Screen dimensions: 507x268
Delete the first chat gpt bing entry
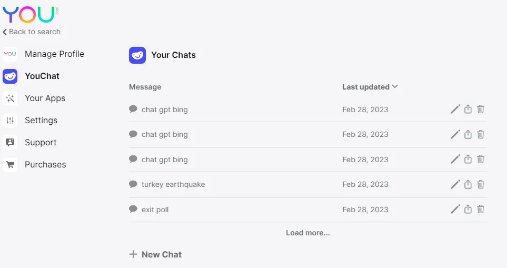click(x=481, y=110)
